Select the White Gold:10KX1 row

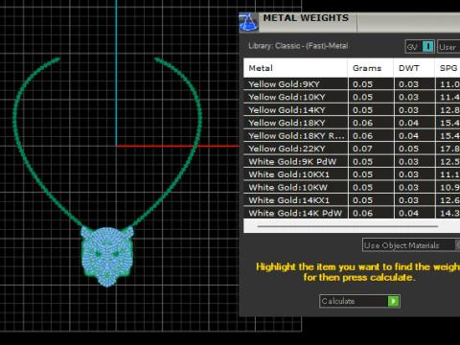point(352,174)
